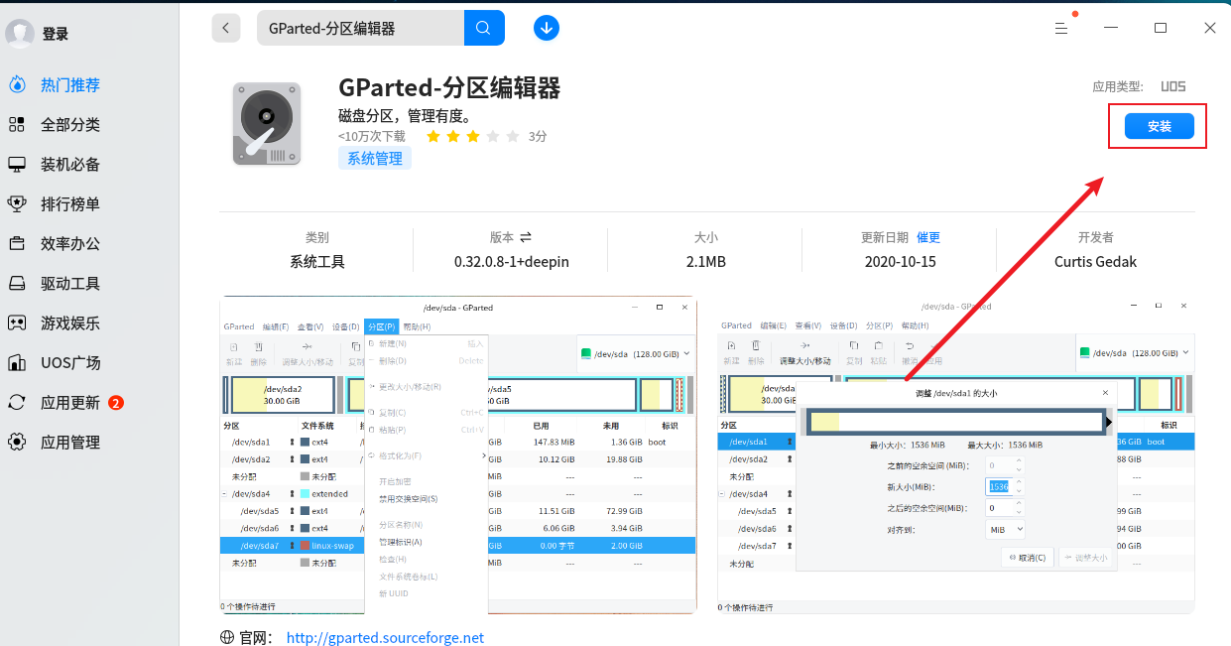The image size is (1231, 646).
Task: Select 效率办公 category
Action: point(70,244)
